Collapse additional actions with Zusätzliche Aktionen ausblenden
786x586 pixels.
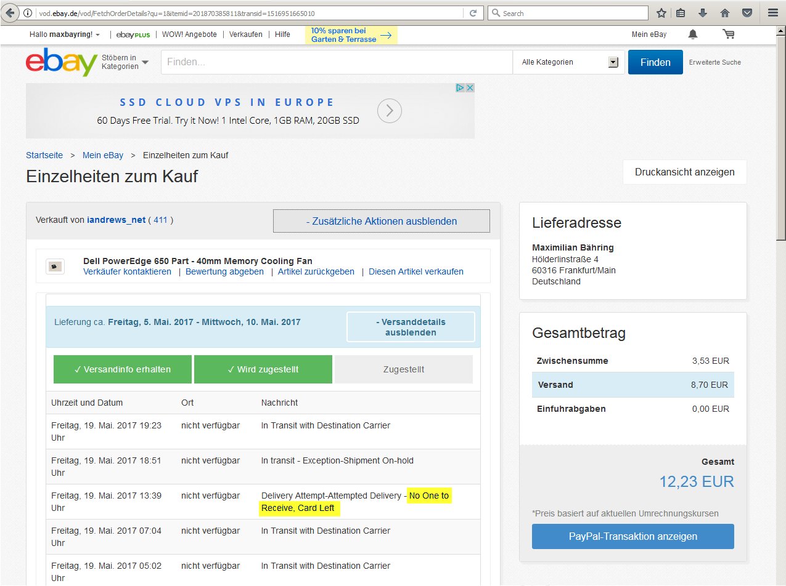(x=382, y=221)
